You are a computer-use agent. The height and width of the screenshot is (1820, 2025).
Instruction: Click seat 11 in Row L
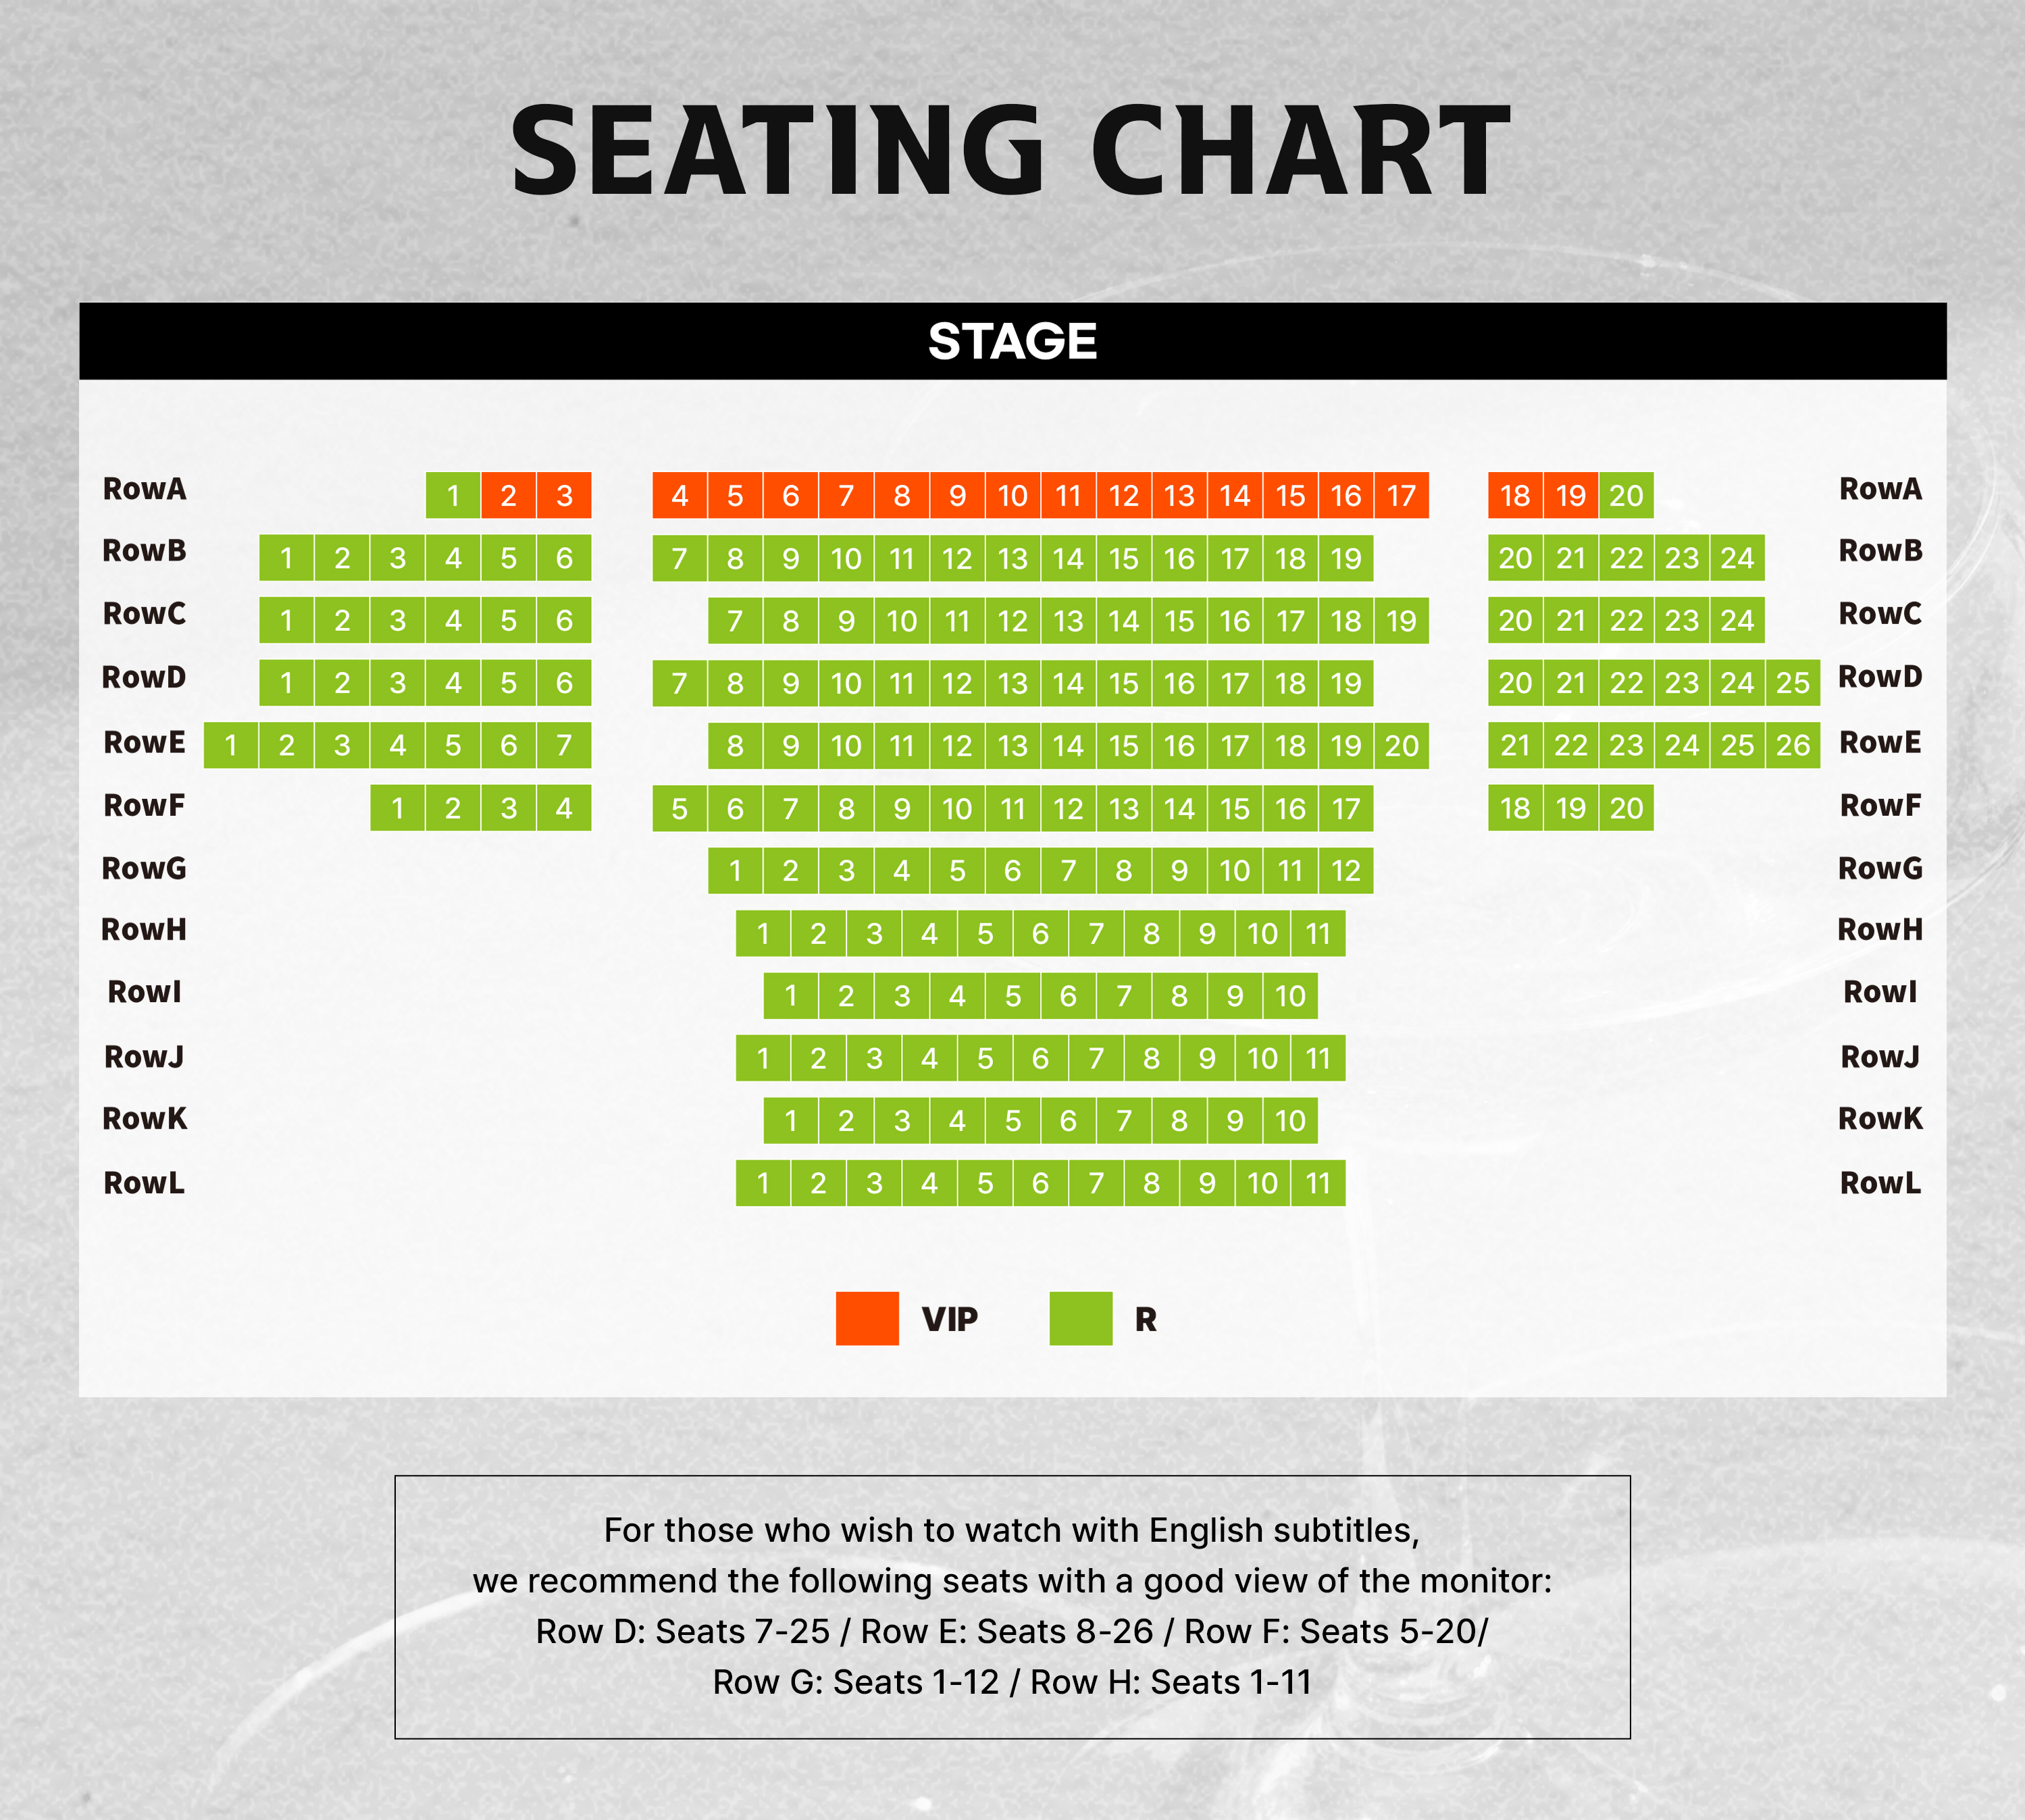[x=1318, y=1183]
